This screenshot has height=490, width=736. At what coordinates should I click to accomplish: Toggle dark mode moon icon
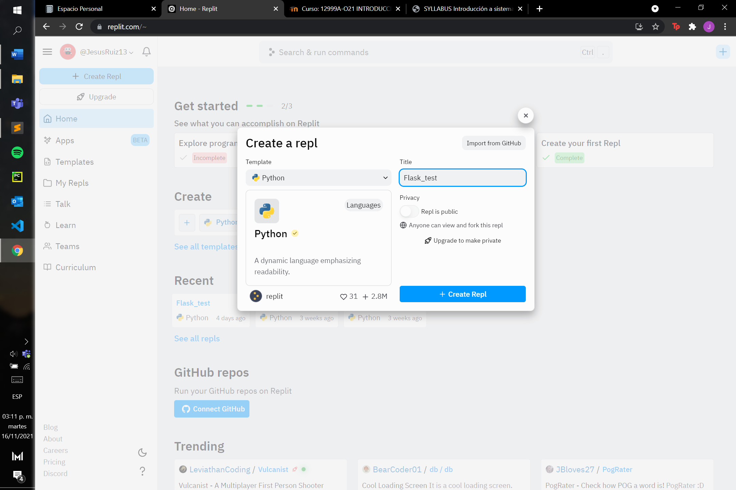click(x=142, y=452)
